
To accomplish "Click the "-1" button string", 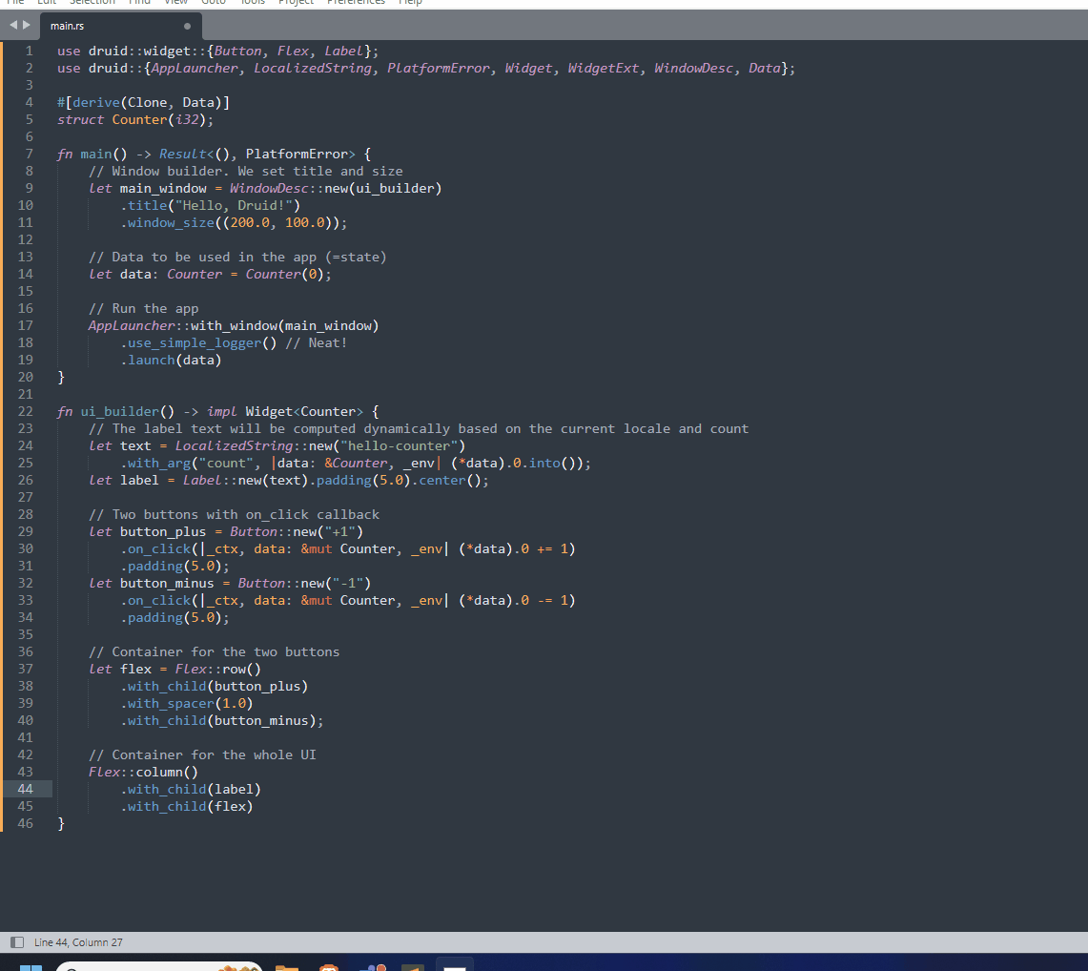I will pos(348,583).
